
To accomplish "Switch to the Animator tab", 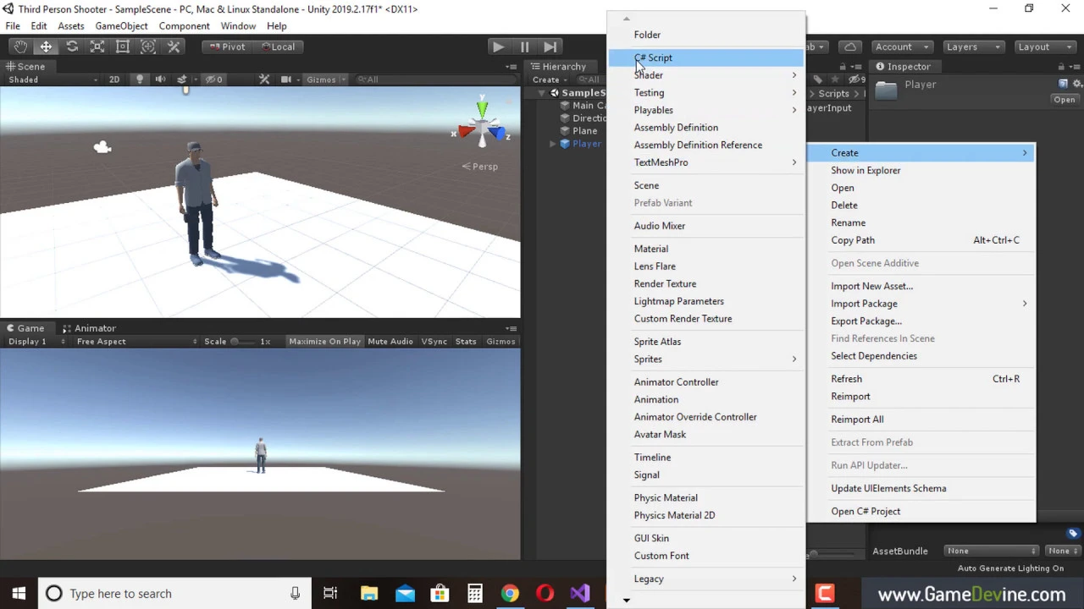I will [x=88, y=328].
